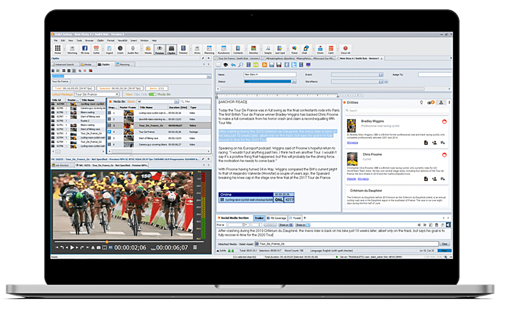
Task: Click the magnifier icon in story toolbar
Action: coord(240,65)
